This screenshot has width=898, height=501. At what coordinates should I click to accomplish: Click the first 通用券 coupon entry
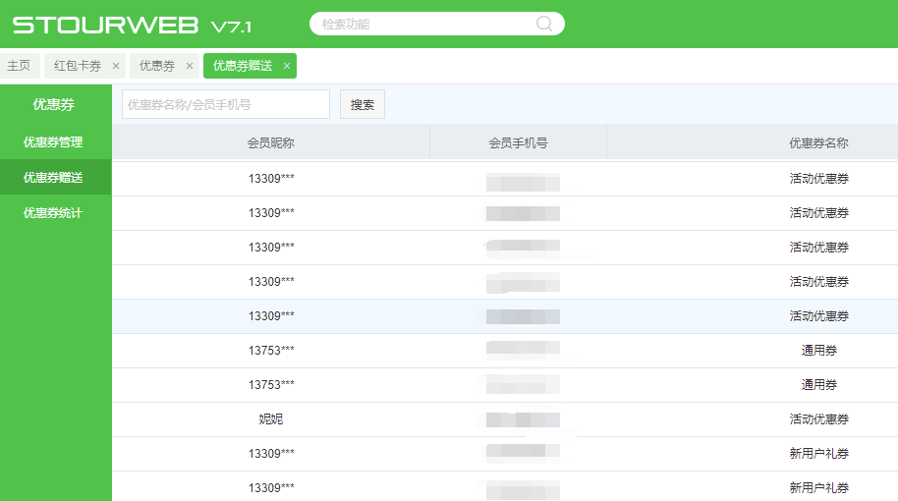pos(818,351)
